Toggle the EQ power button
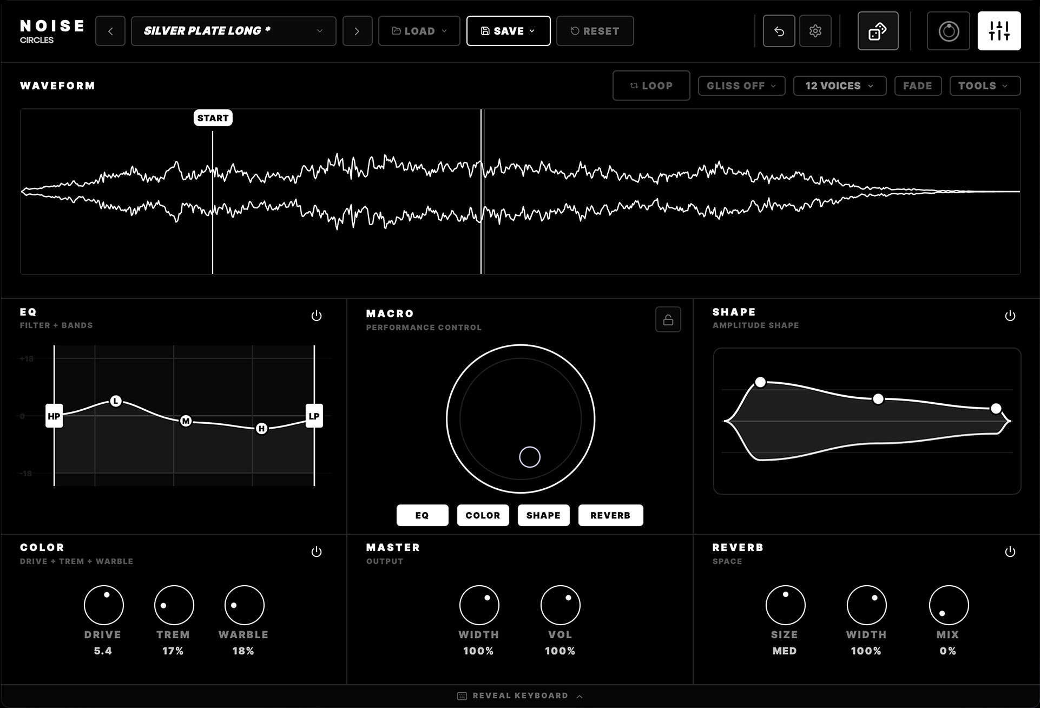1040x708 pixels. (317, 316)
